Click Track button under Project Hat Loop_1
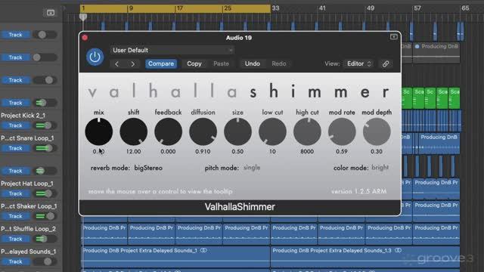Screen dimensions: 484x272 [x=15, y=193]
